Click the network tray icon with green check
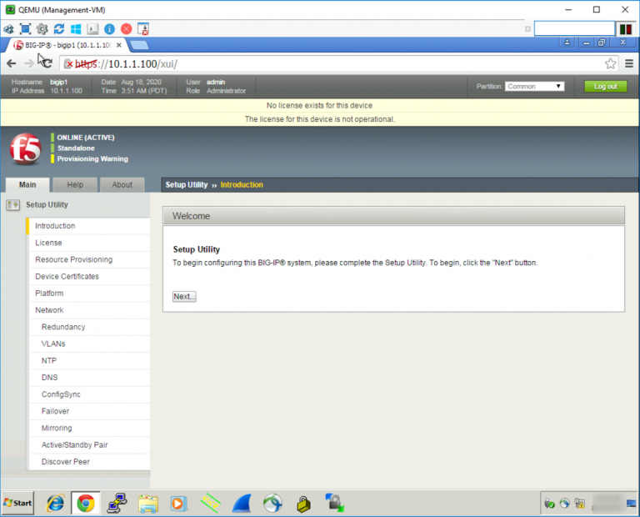640x517 pixels. click(549, 504)
